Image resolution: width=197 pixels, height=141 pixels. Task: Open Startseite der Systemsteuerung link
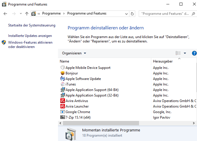point(32,25)
